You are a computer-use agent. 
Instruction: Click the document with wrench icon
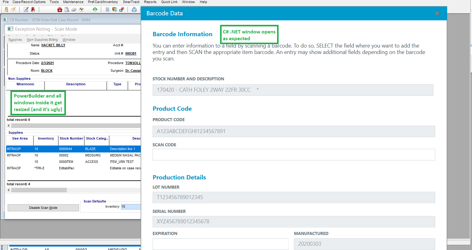67,10
